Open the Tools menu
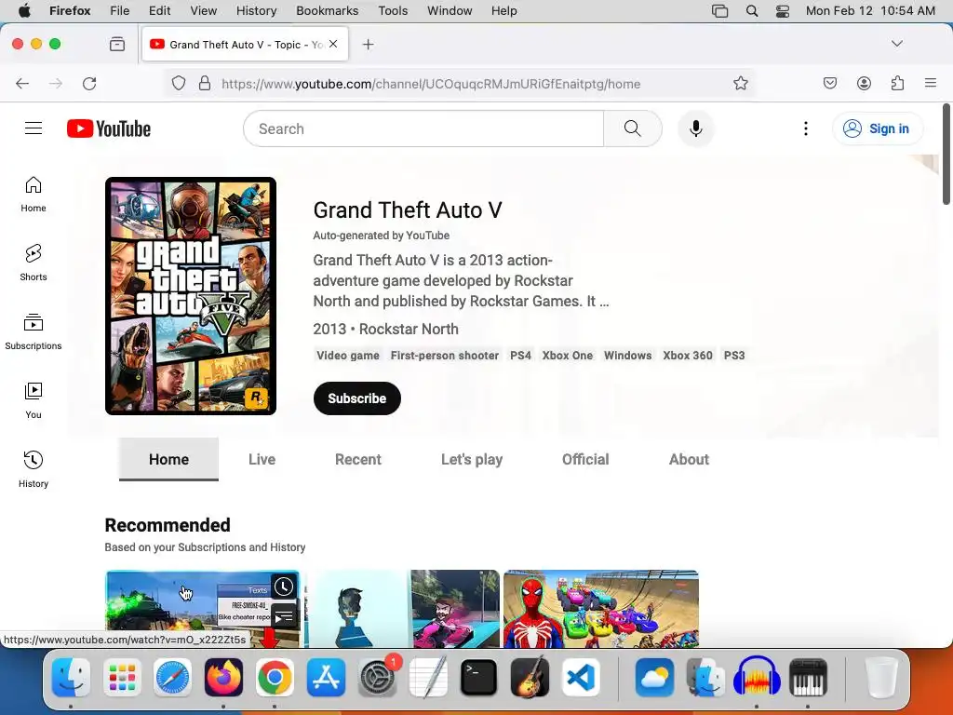The width and height of the screenshot is (953, 715). pos(393,11)
